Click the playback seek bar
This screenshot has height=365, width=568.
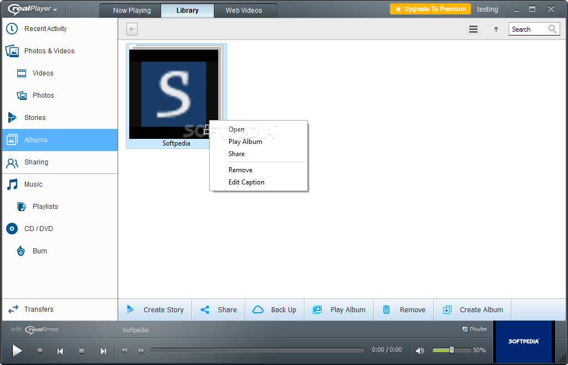[257, 350]
